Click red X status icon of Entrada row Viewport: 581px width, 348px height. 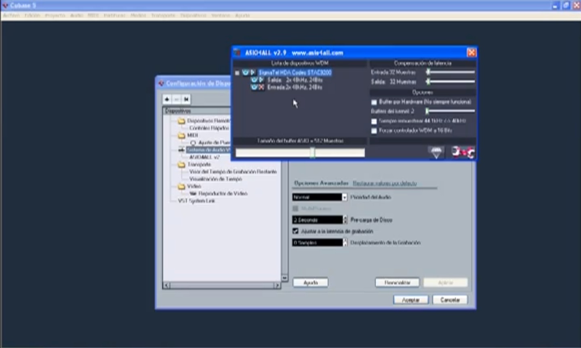tap(261, 87)
